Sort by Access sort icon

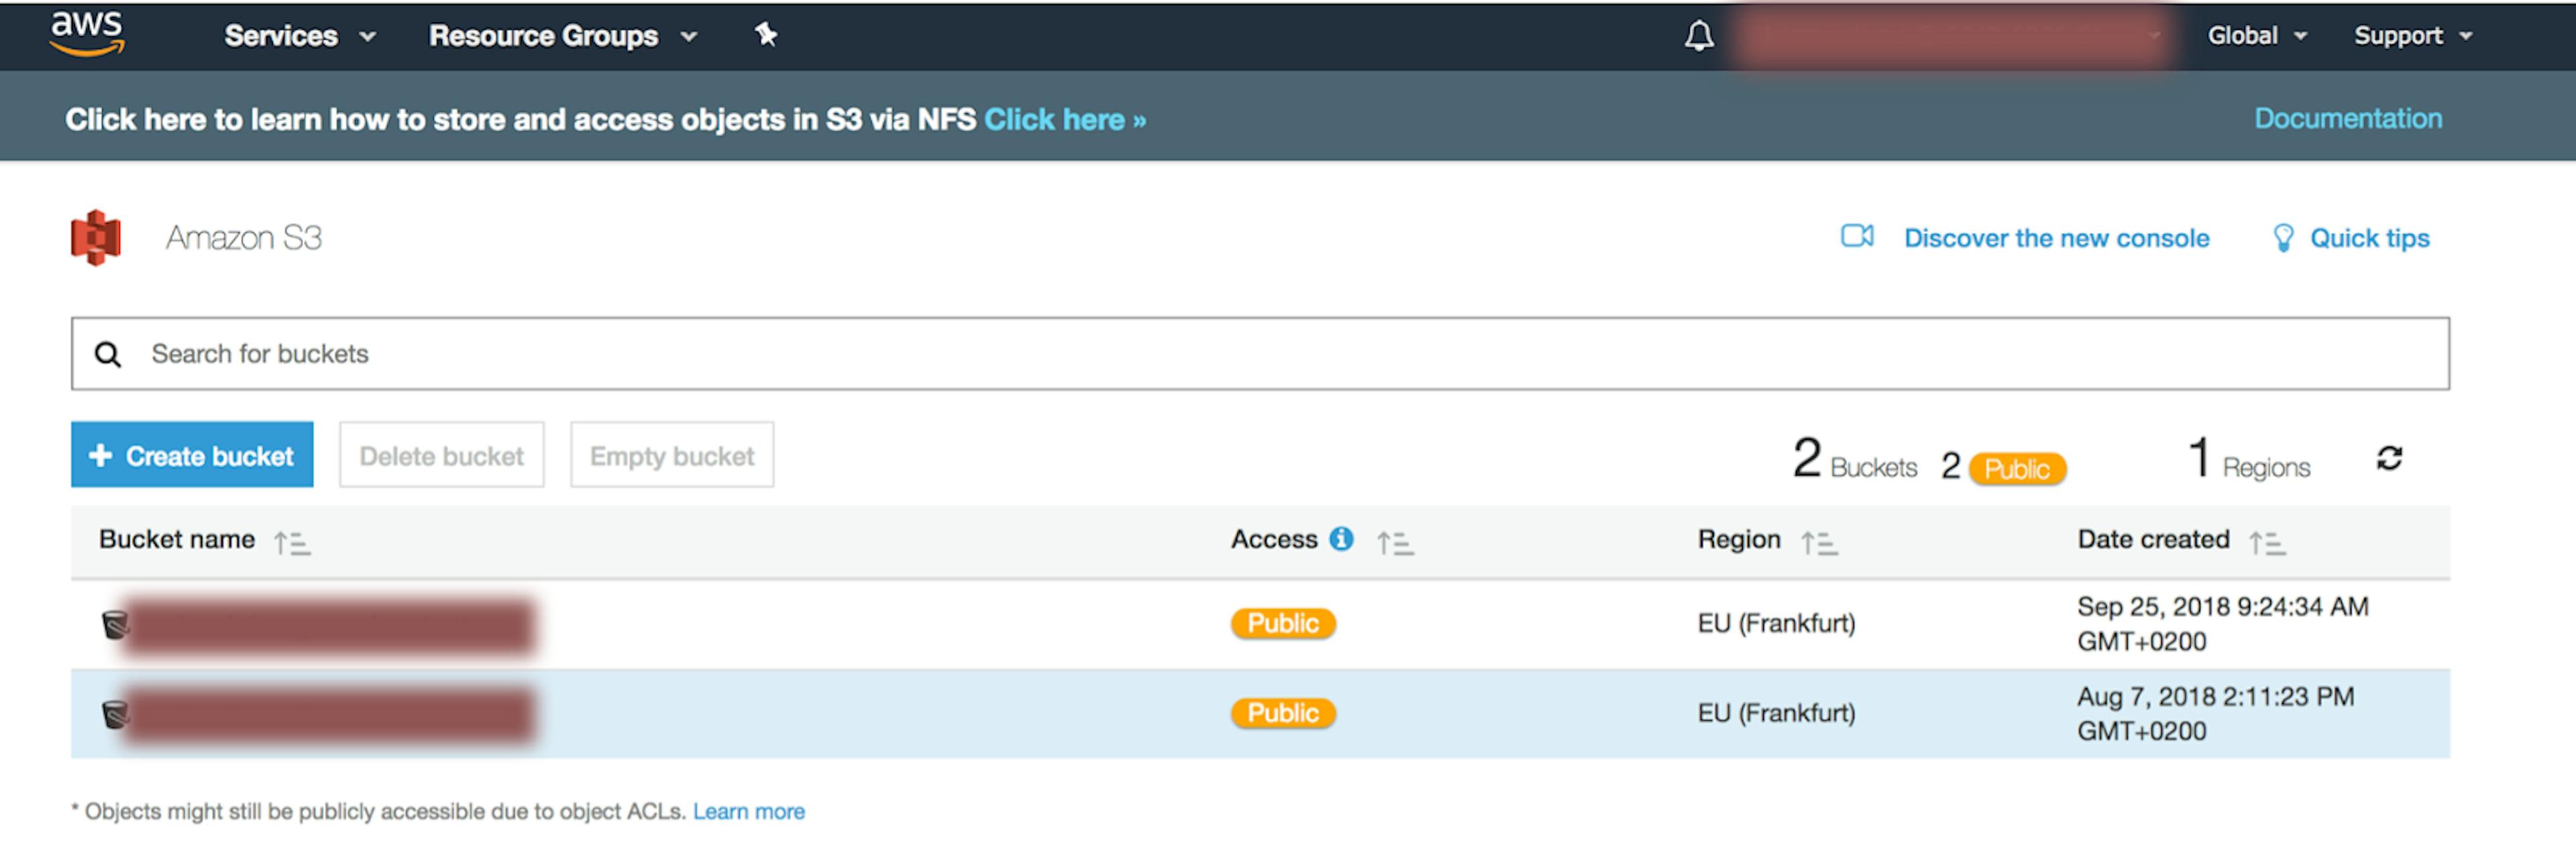tap(1395, 543)
